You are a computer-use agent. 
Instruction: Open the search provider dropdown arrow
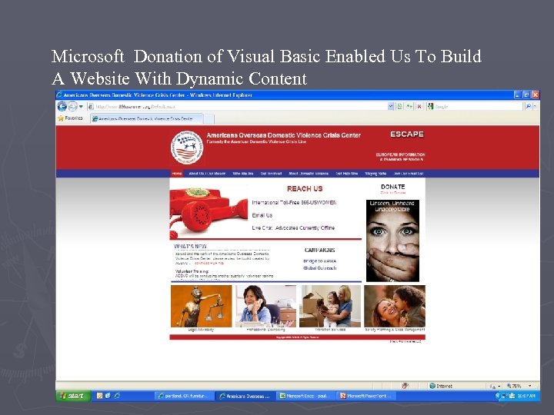tap(536, 106)
